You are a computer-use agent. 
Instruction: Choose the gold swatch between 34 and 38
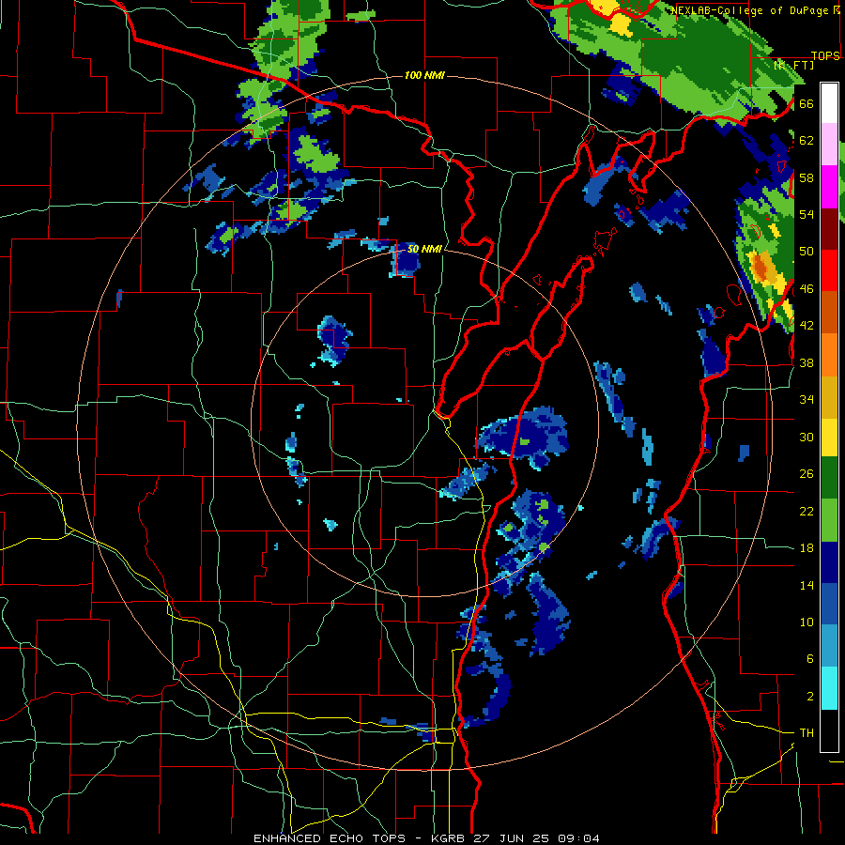click(829, 396)
